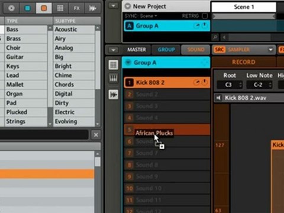Select the Kick 808 2 sound slot
284x213 pixels.
click(167, 82)
